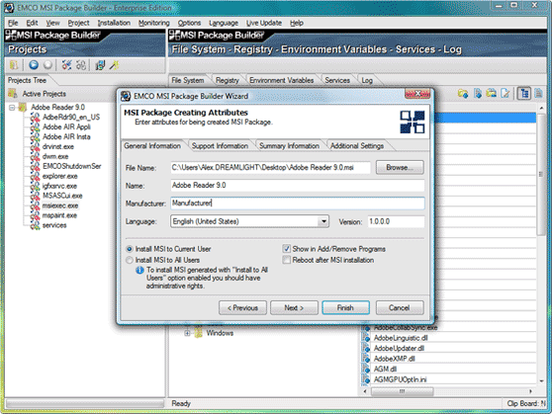Click the Next button
This screenshot has height=414, width=552.
(294, 307)
